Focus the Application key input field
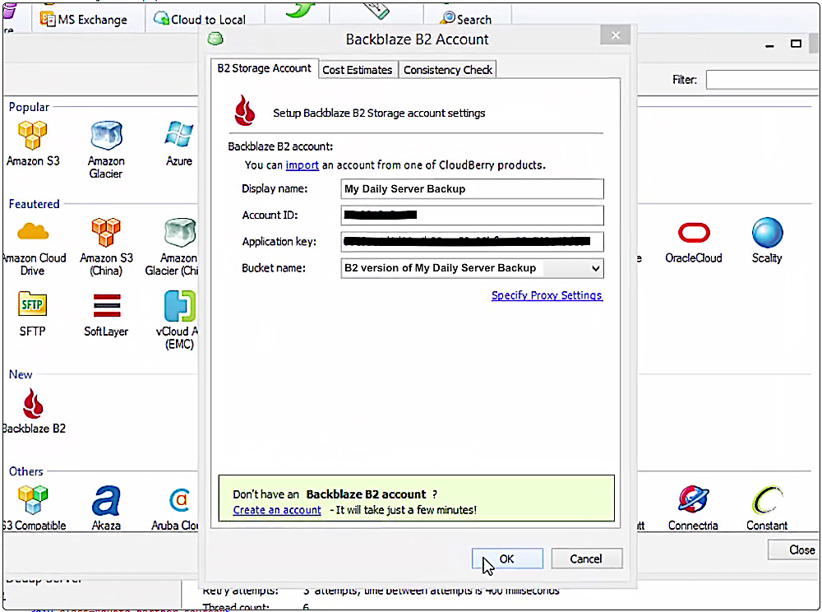 click(x=472, y=241)
